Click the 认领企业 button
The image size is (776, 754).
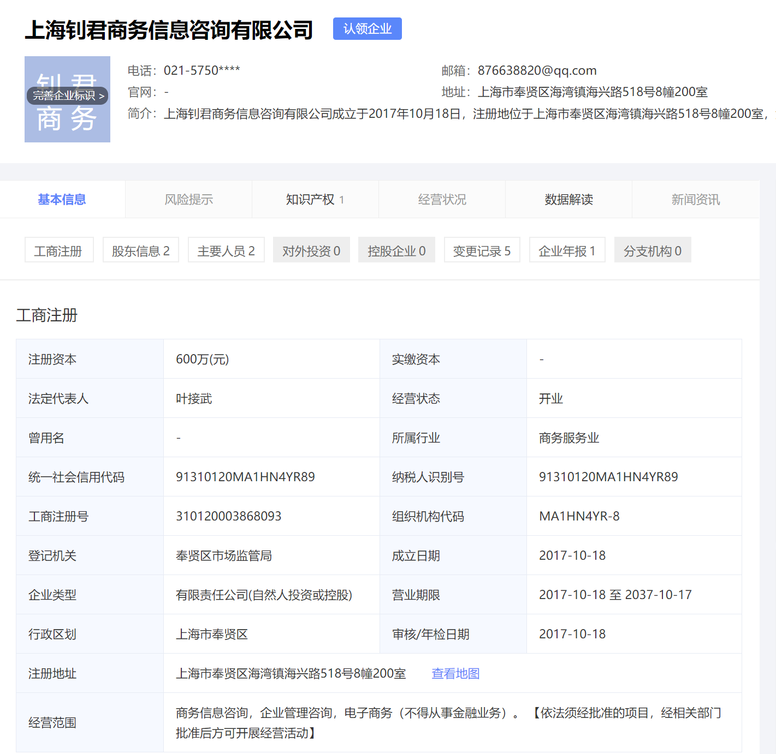point(367,29)
